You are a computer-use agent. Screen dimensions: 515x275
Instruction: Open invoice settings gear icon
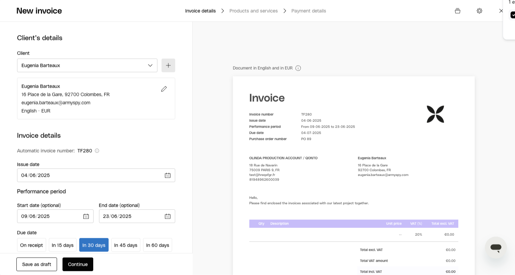[x=479, y=11]
